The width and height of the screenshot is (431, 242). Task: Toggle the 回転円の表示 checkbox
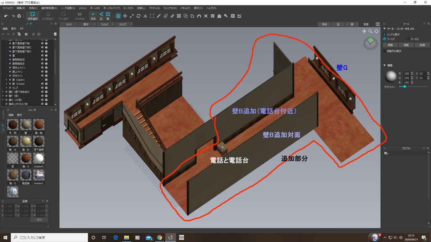click(384, 51)
